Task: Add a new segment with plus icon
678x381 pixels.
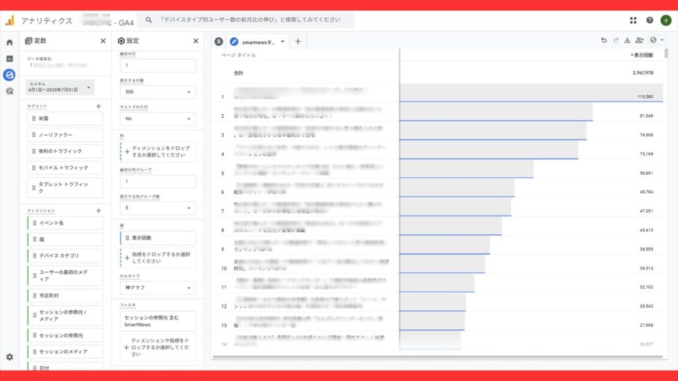Action: pos(99,106)
